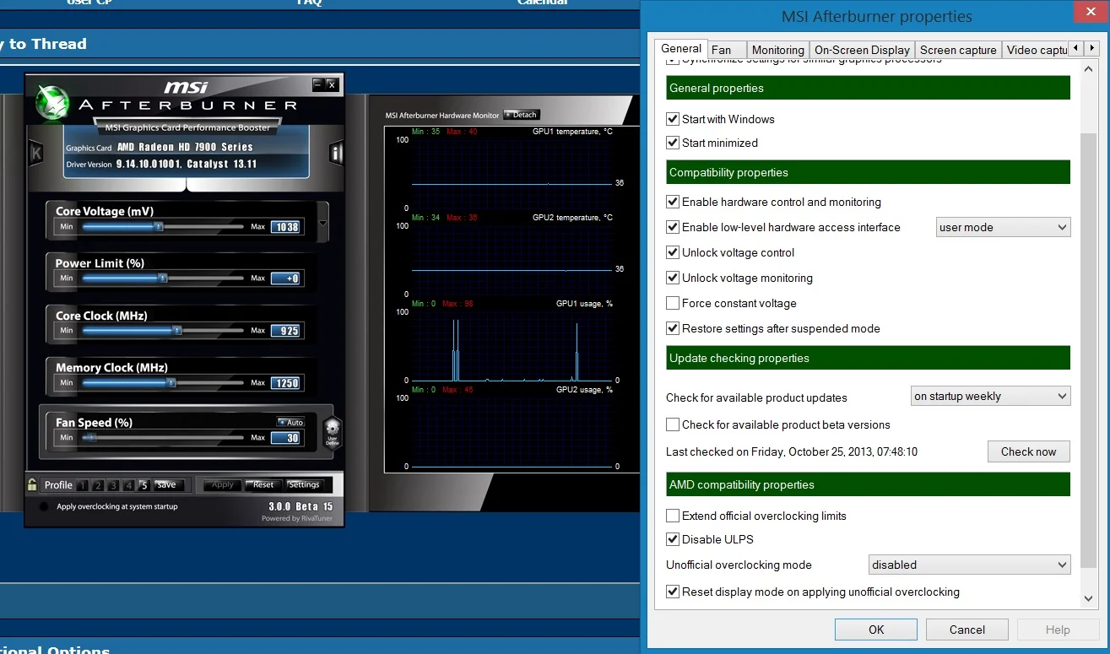Select profile slot 5 in Afterburner

click(x=144, y=485)
